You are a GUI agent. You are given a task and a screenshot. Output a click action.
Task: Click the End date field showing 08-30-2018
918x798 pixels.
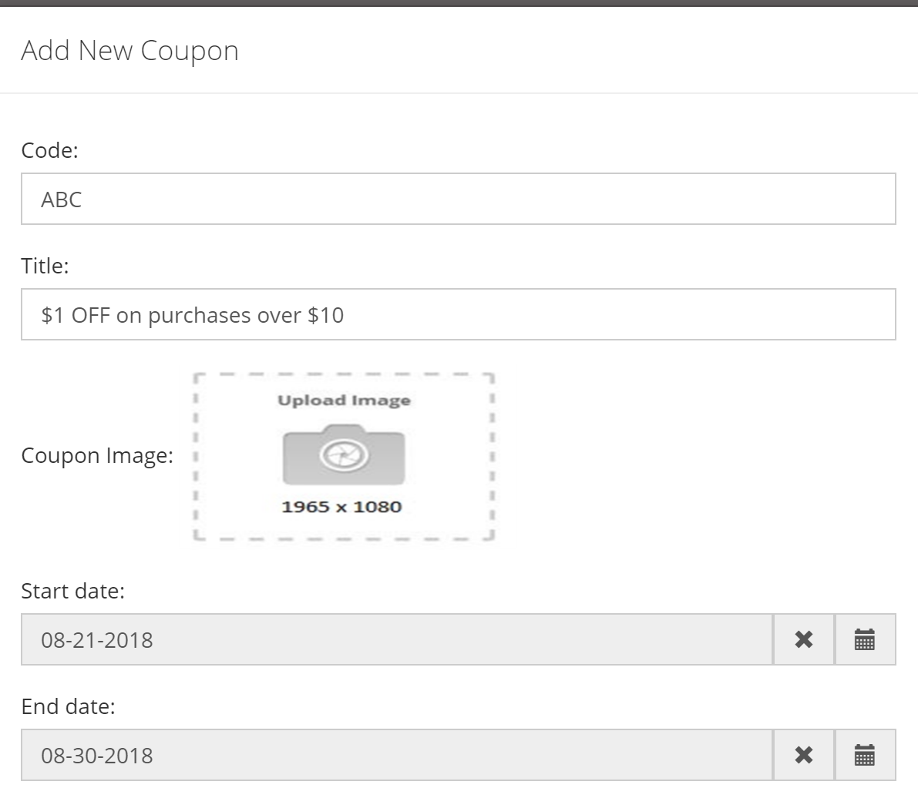click(x=396, y=755)
